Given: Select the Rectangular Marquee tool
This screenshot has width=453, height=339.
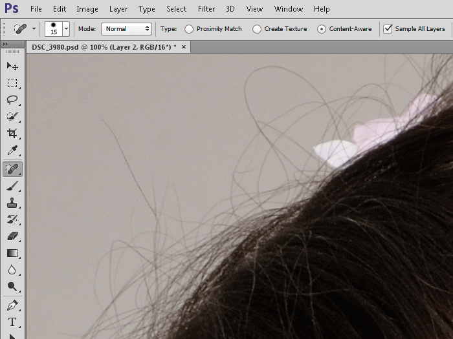Looking at the screenshot, I should click(12, 83).
